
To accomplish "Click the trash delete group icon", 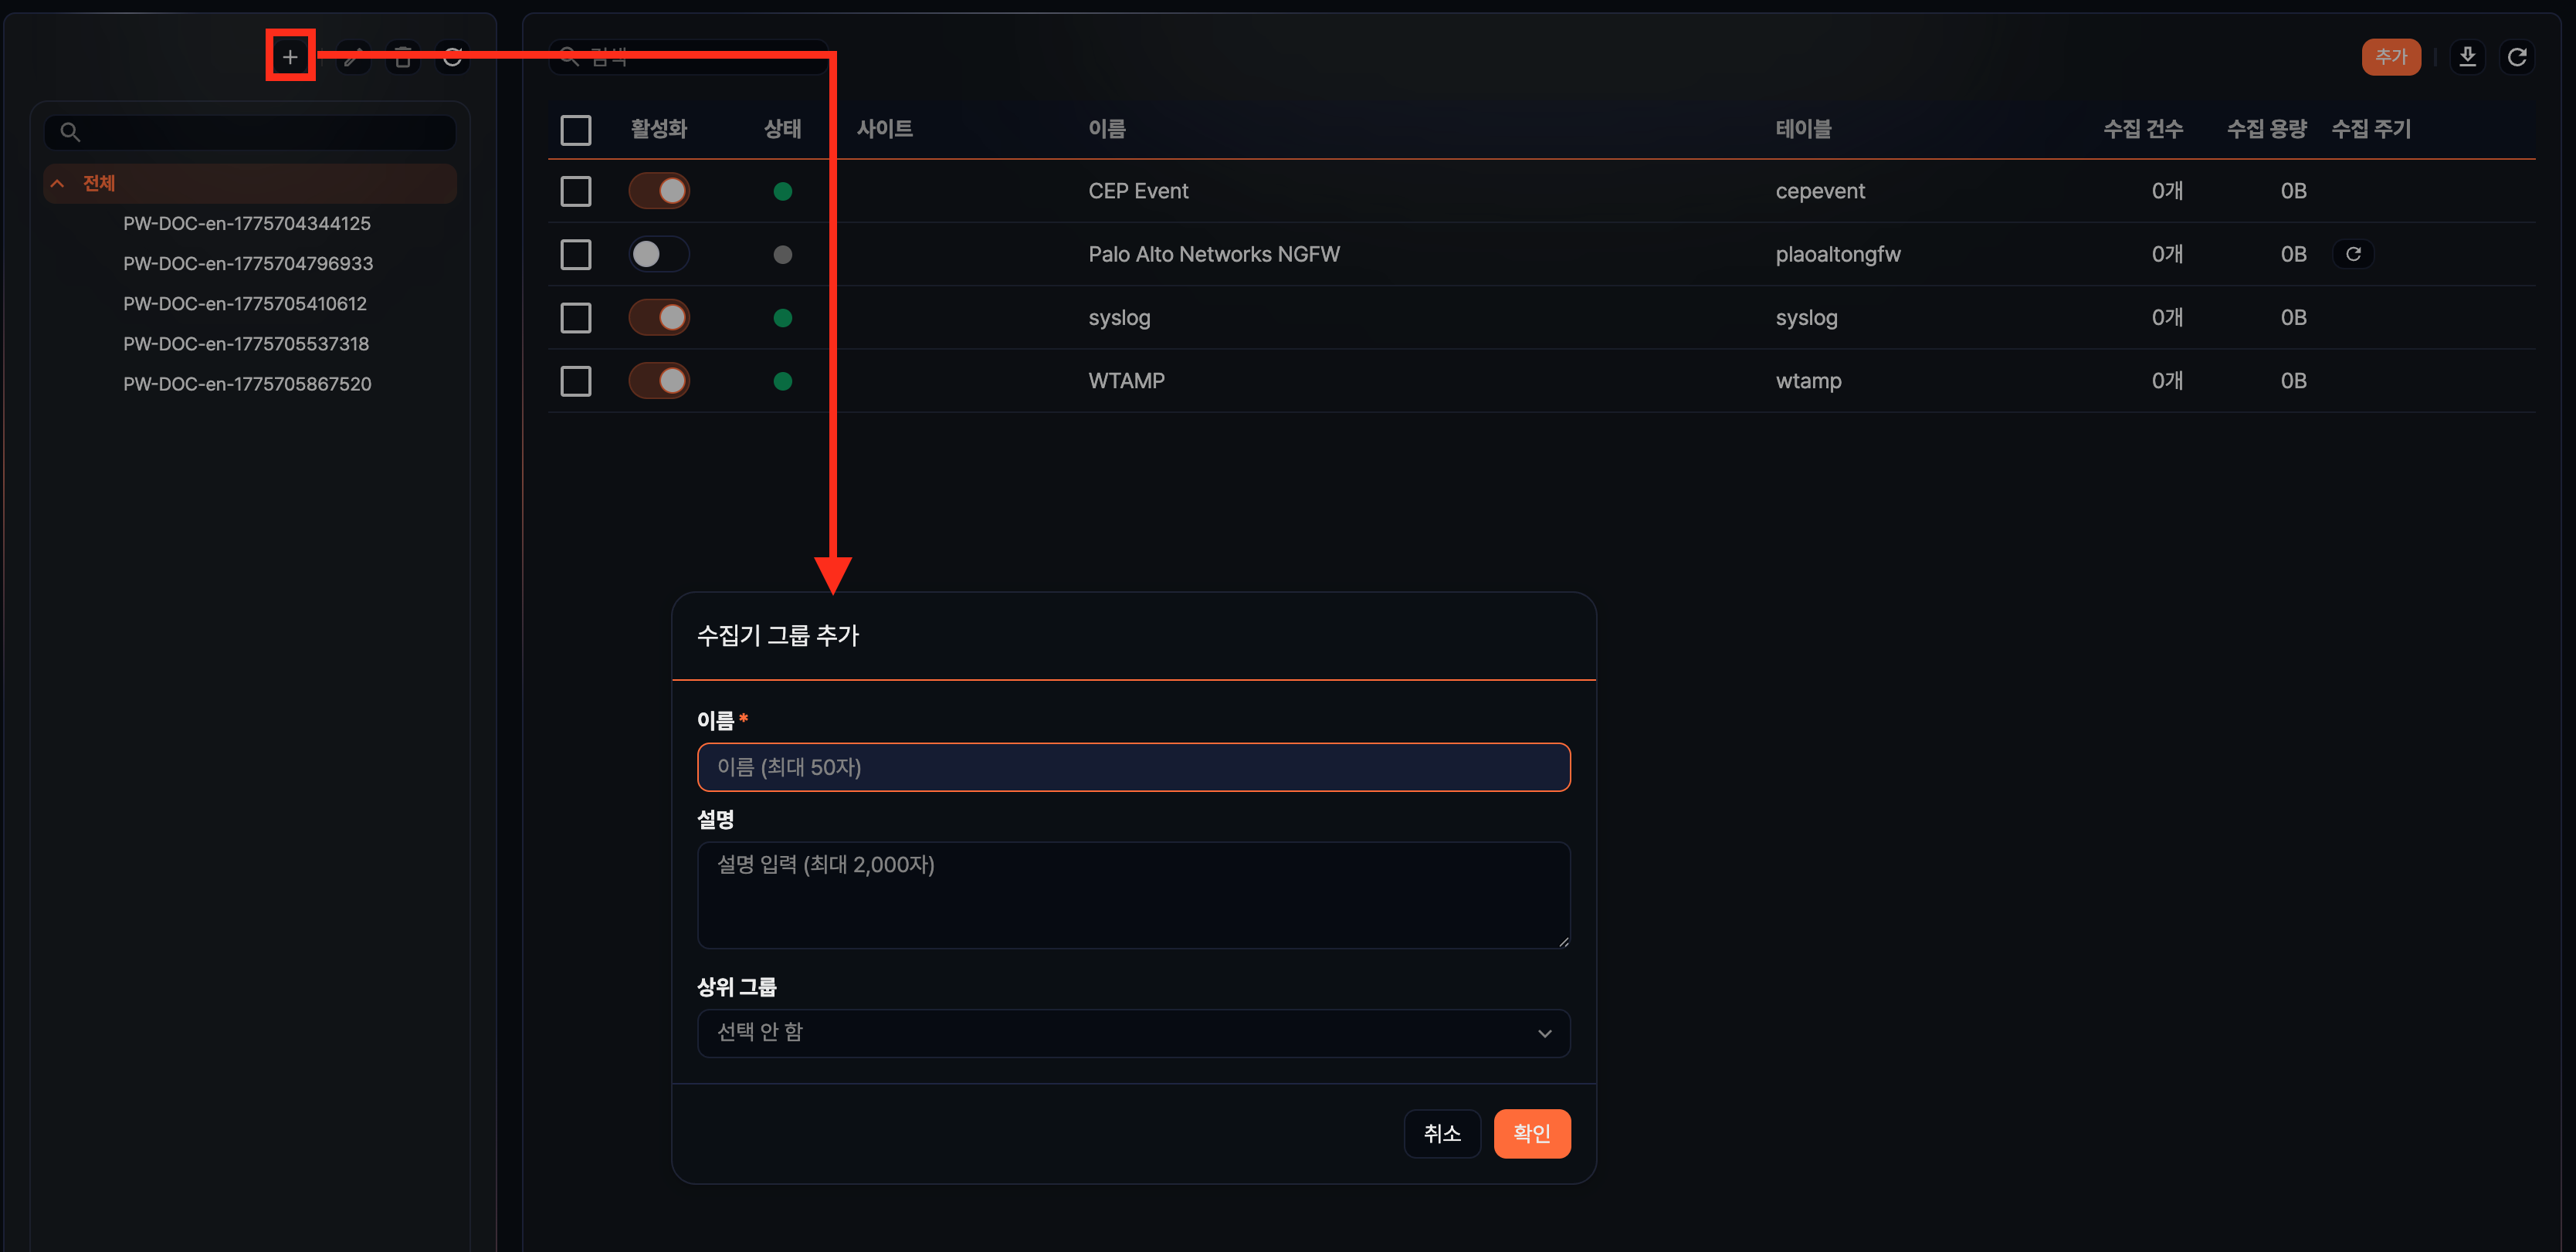I will pyautogui.click(x=403, y=57).
